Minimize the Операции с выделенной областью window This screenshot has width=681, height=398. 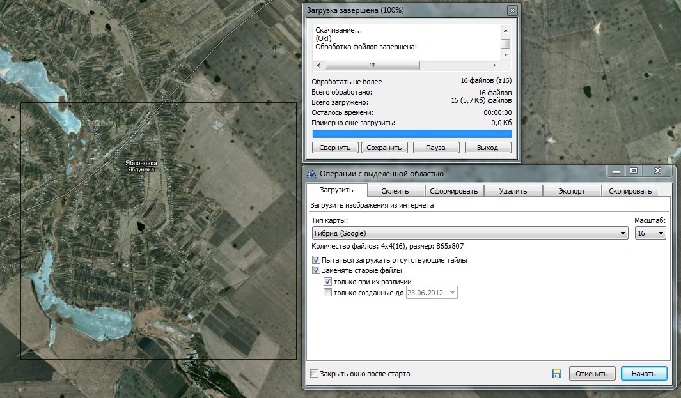tap(616, 171)
